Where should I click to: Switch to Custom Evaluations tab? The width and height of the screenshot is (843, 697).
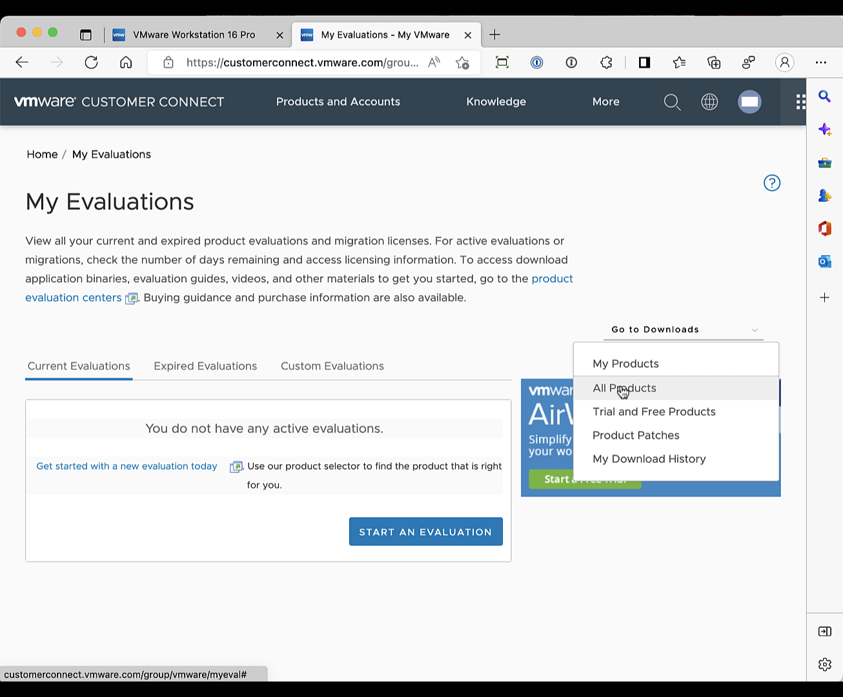click(332, 366)
